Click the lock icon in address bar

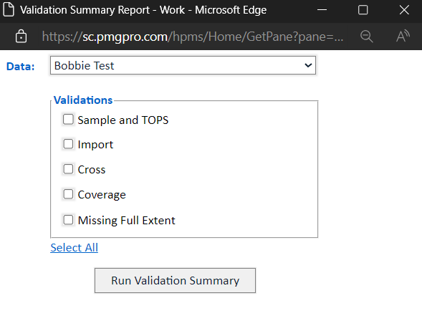tap(21, 37)
